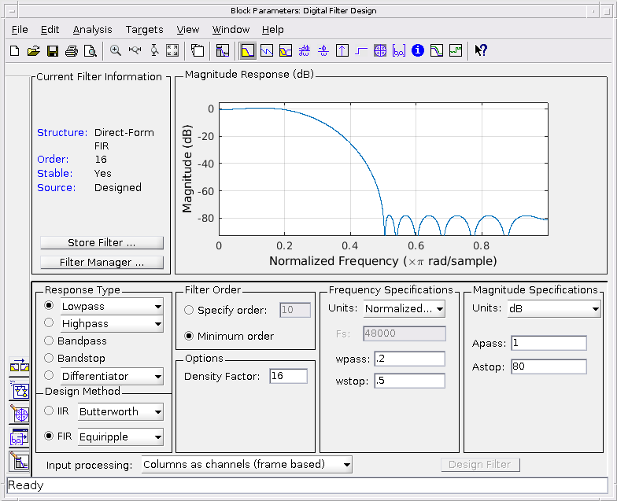
Task: Open the File menu
Action: pos(20,30)
